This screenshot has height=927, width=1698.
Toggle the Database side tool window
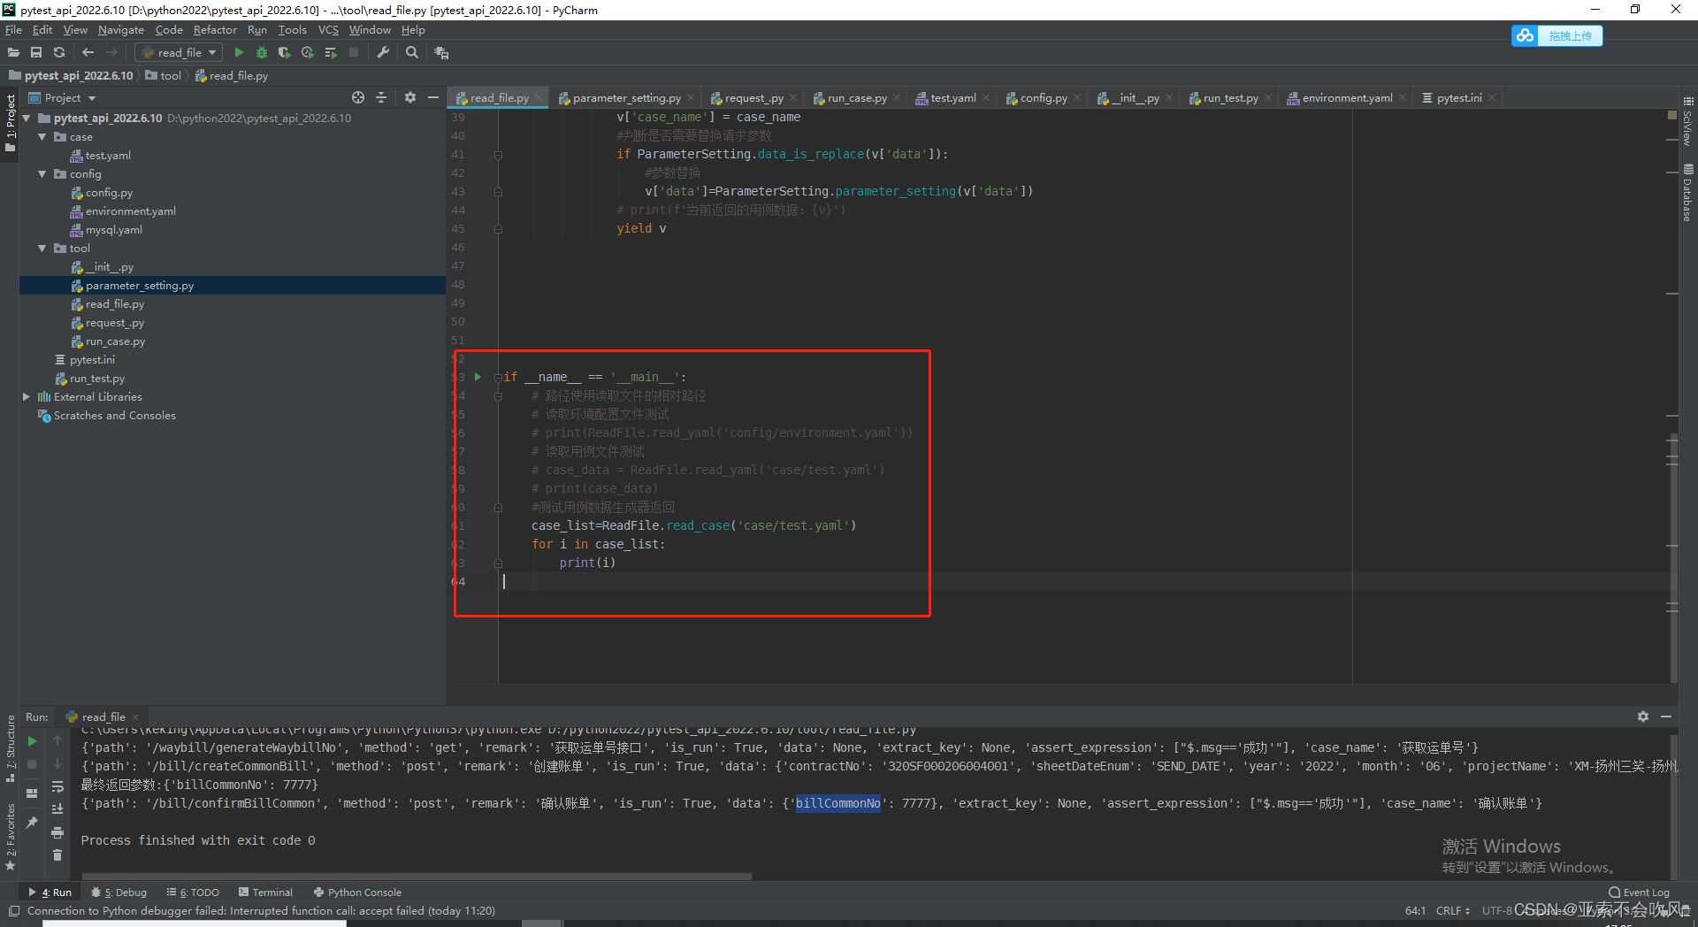[x=1687, y=193]
